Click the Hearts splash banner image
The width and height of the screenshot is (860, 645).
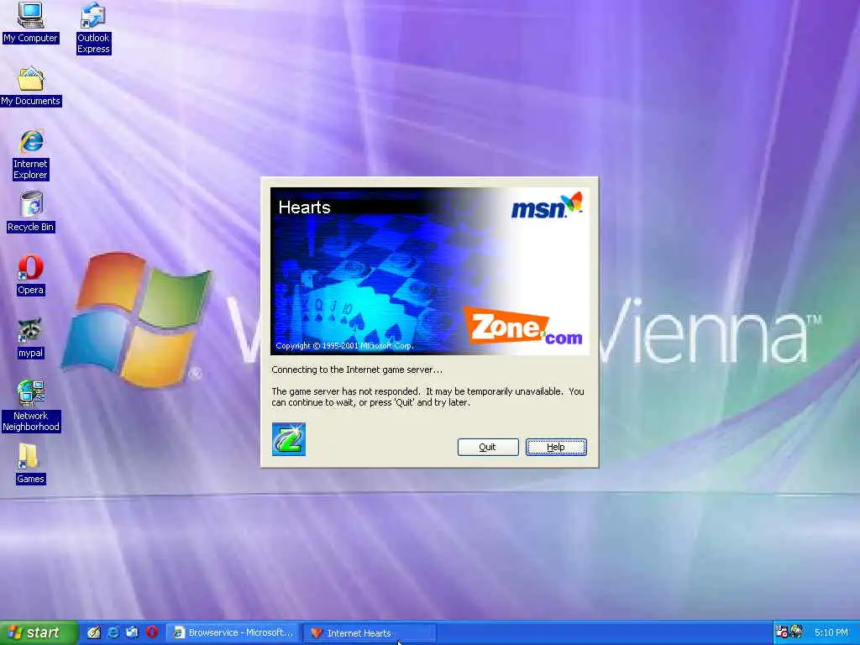point(430,271)
